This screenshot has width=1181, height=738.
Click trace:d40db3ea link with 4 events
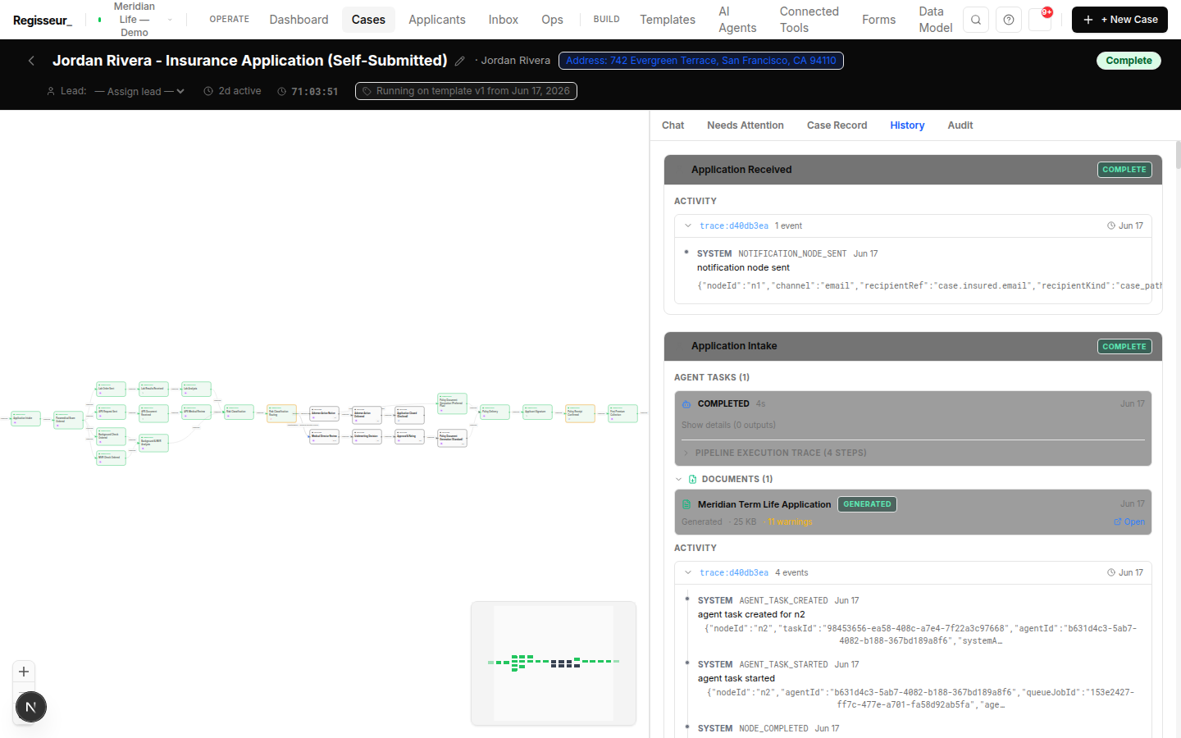tap(734, 572)
